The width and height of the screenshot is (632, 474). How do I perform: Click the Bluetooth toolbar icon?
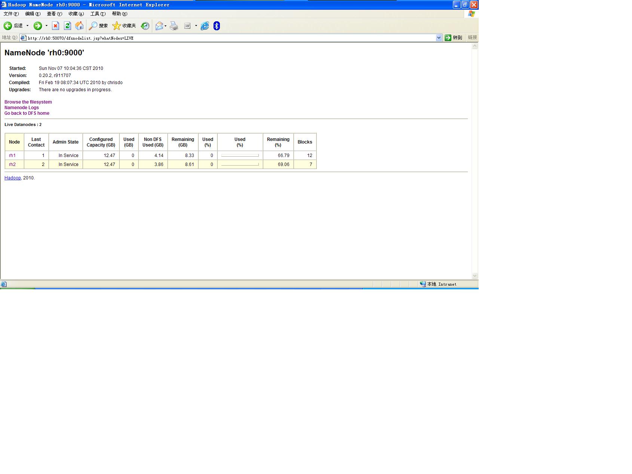coord(217,26)
